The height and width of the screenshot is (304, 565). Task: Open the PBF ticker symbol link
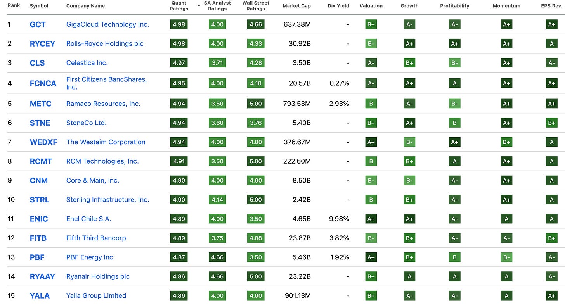point(38,257)
